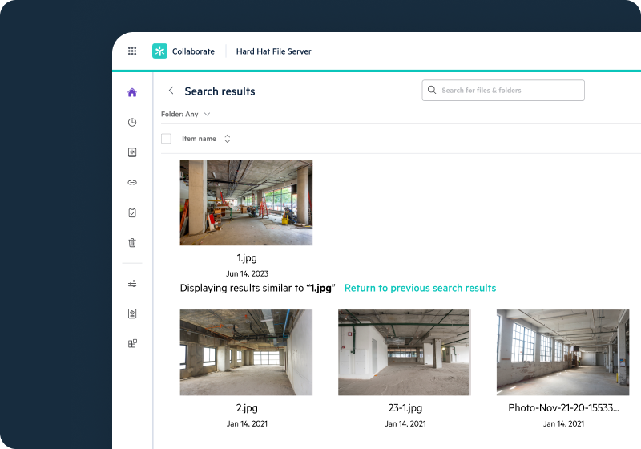
Task: Open the 2.jpg image thumbnail
Action: coord(246,352)
